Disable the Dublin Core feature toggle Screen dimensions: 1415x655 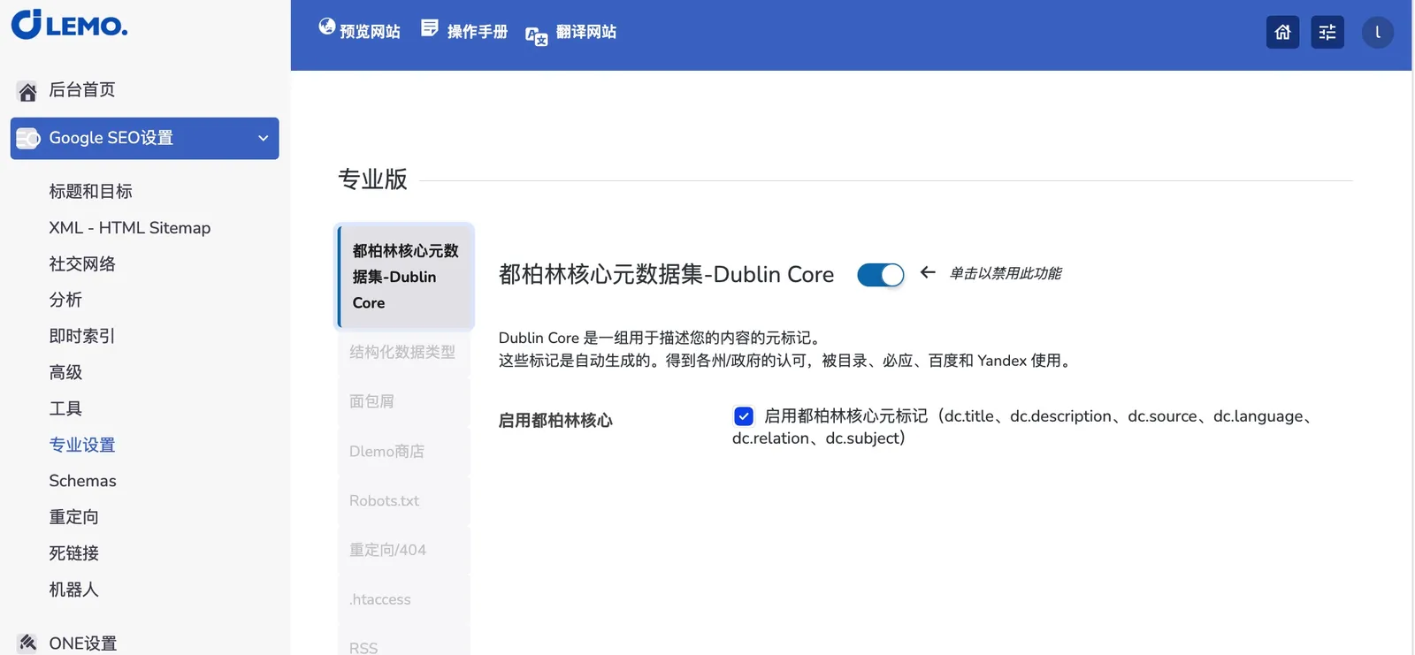880,275
